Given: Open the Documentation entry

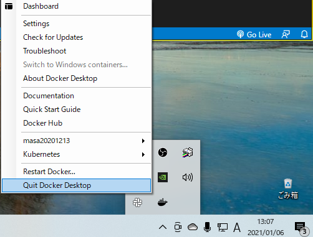Looking at the screenshot, I should tap(76, 96).
